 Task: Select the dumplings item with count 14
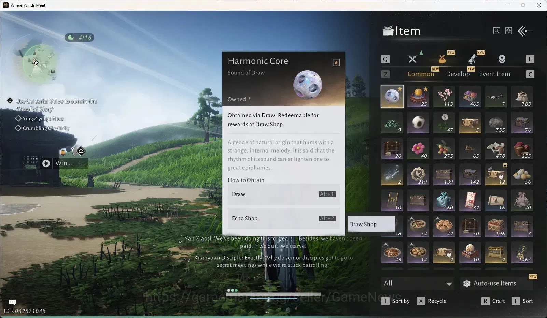point(418,252)
